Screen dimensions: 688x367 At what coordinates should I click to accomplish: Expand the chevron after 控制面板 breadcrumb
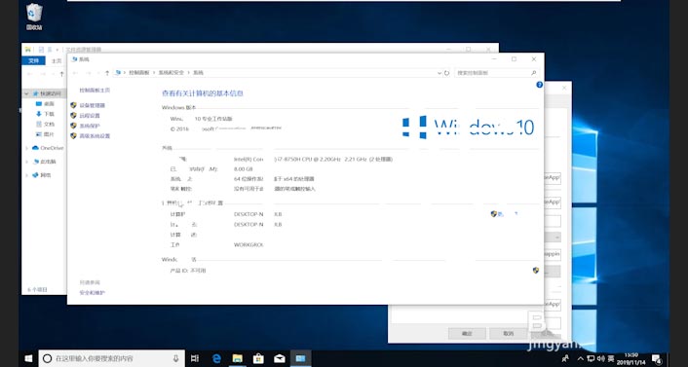(154, 73)
